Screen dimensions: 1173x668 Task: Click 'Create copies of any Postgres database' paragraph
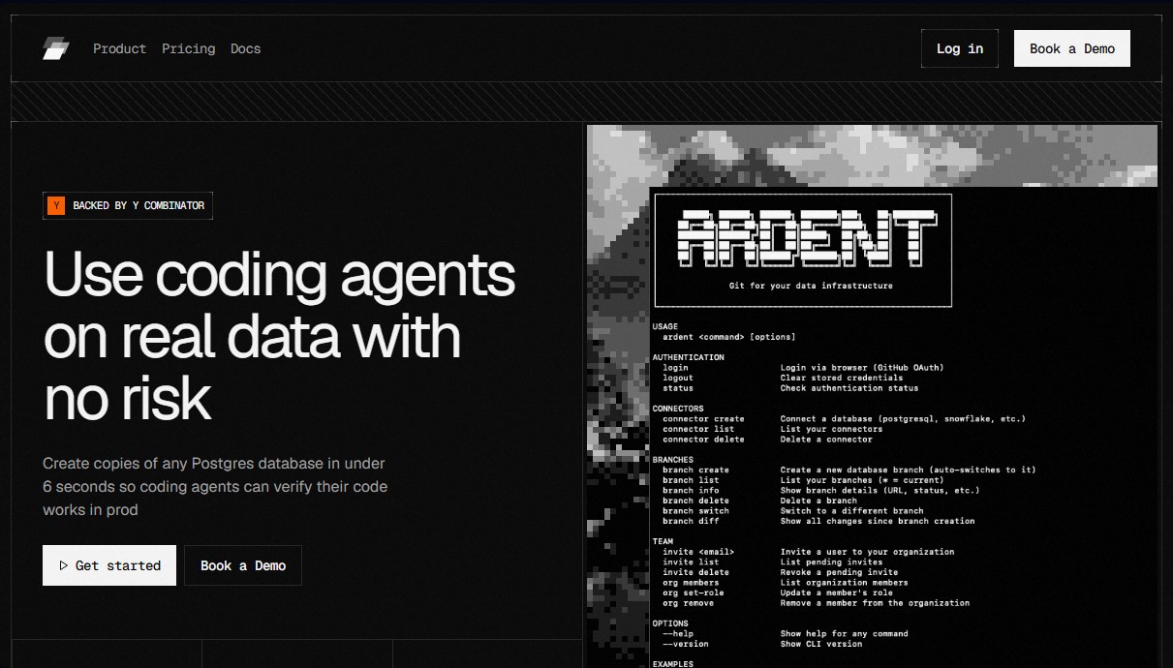pos(215,486)
